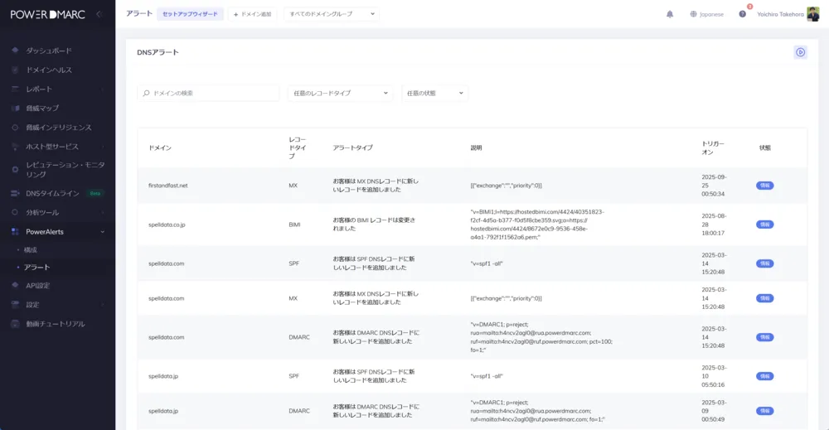Click BIMI record description text

click(x=537, y=225)
